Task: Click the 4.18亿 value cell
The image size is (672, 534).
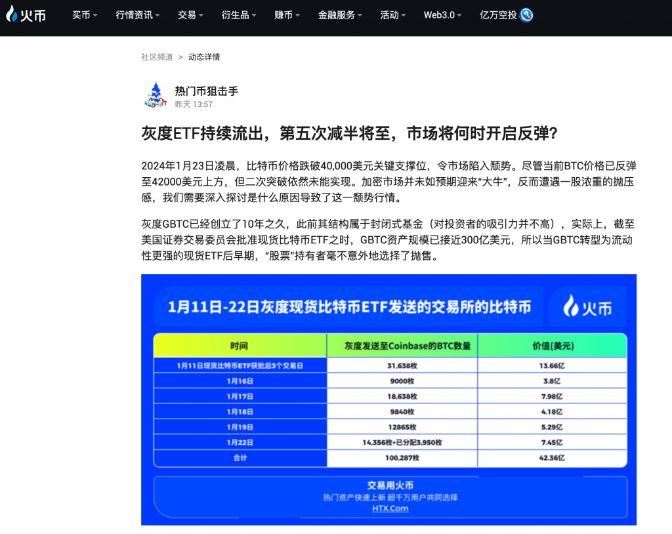Action: coord(552,412)
